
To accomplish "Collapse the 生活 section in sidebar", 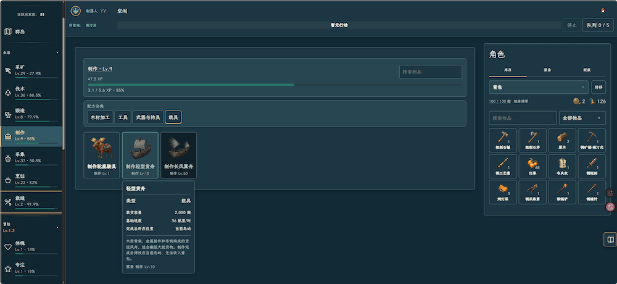I will 57,52.
